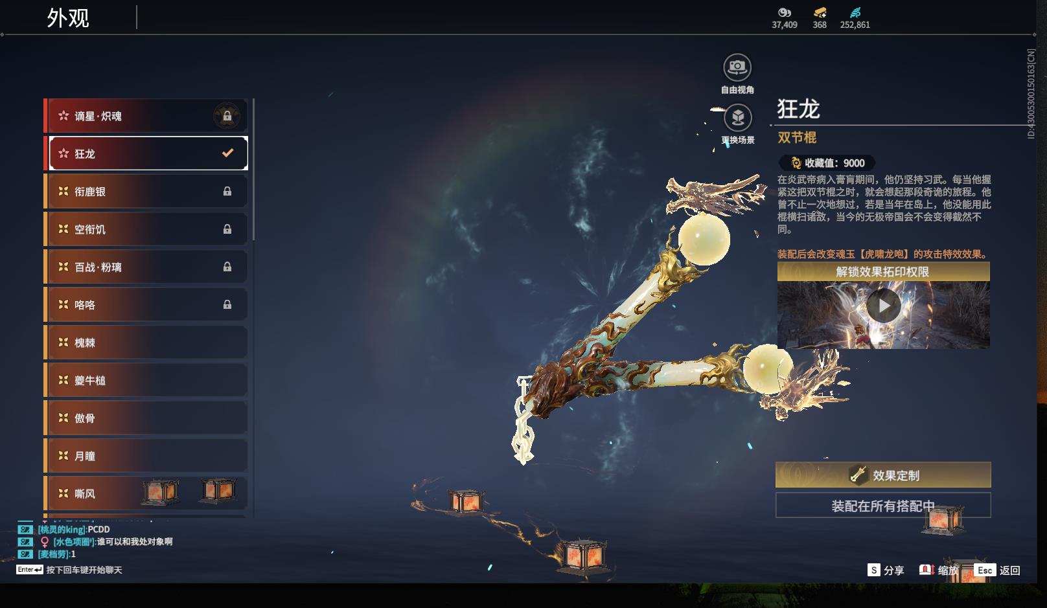Select the 嘶风 skin
The height and width of the screenshot is (608, 1047).
[x=146, y=493]
